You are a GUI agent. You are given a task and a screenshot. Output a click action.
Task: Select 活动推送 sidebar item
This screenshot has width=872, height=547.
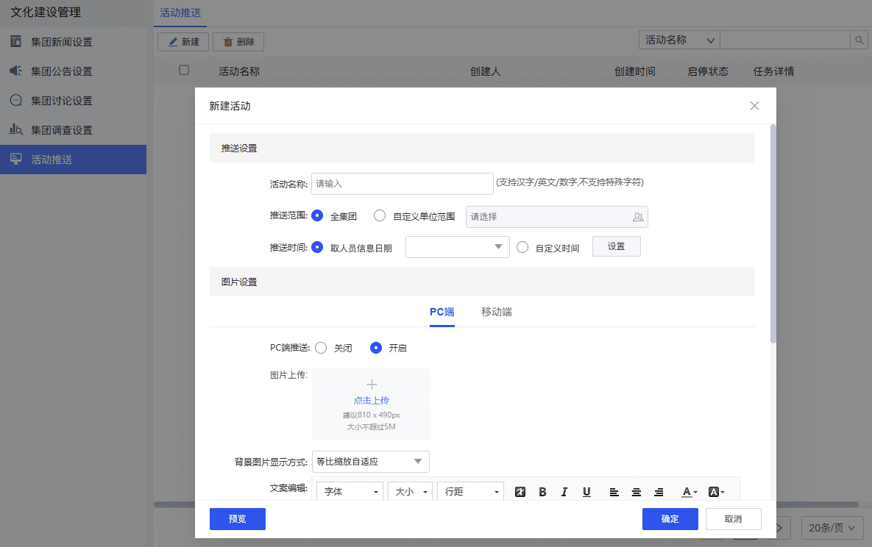pyautogui.click(x=73, y=160)
